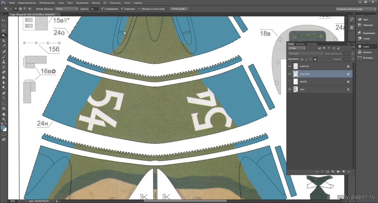Select the Hand tool
378x203 pixels.
[x=4, y=114]
